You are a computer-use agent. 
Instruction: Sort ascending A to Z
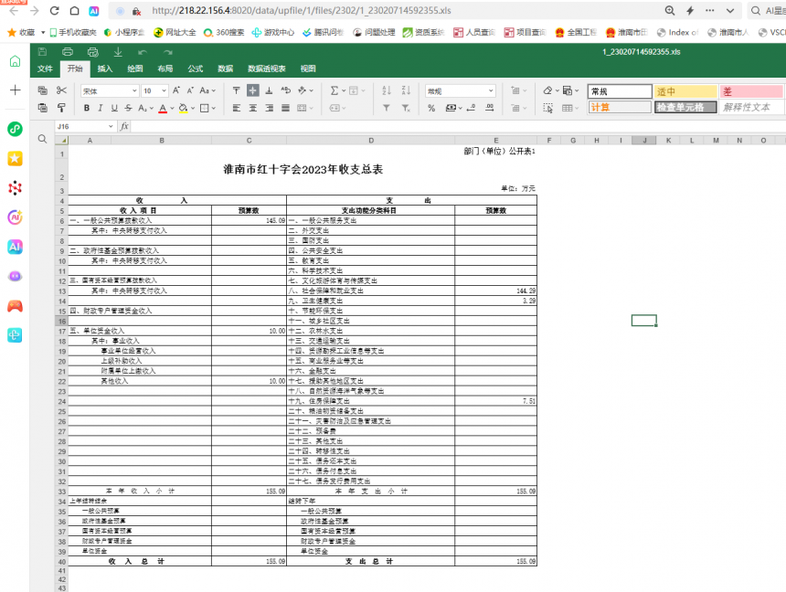(x=387, y=90)
